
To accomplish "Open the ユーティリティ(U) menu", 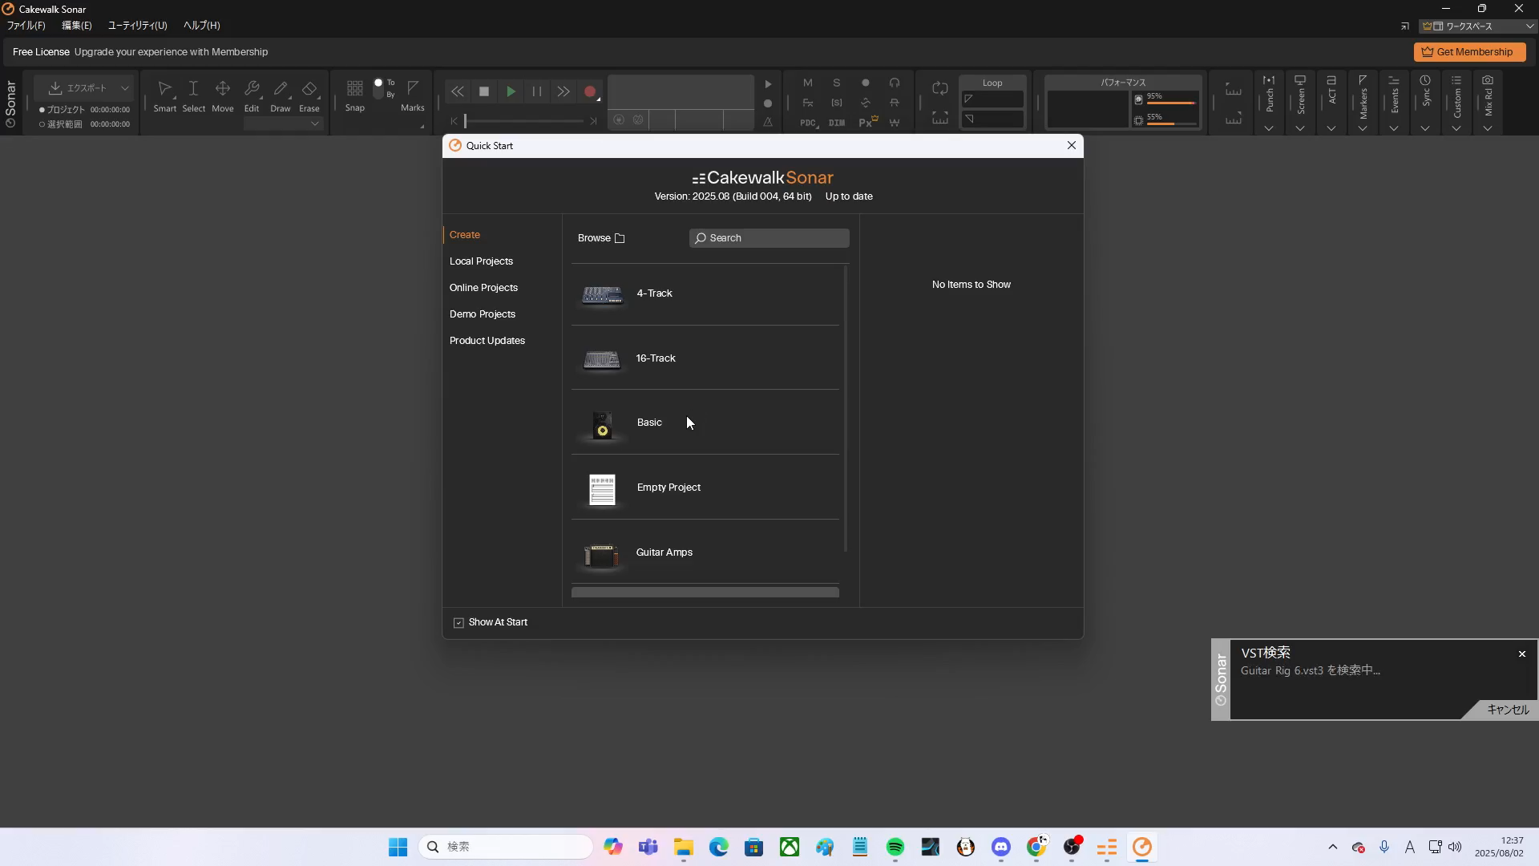I will point(137,26).
